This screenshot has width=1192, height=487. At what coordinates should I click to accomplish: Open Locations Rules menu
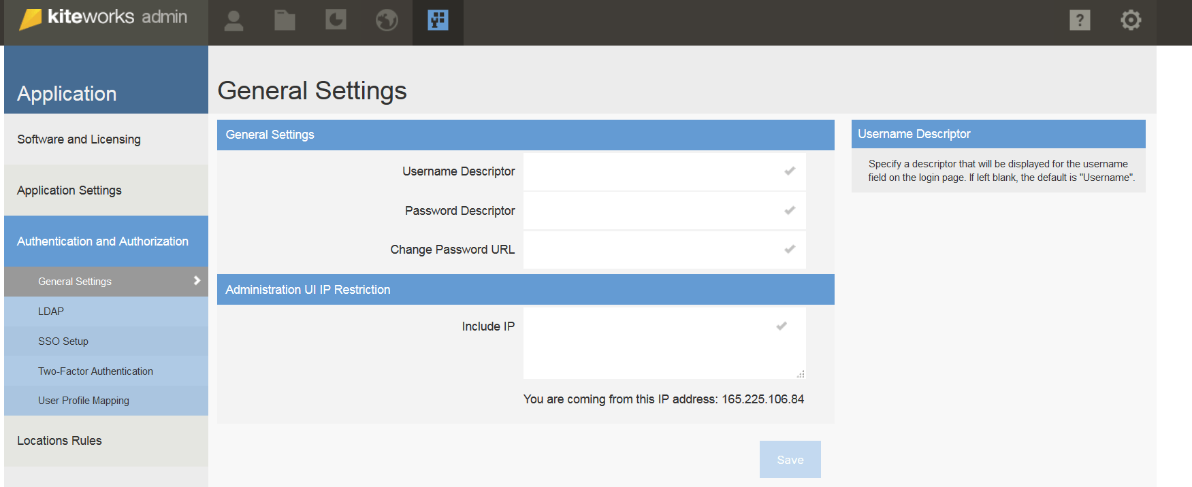tap(106, 441)
